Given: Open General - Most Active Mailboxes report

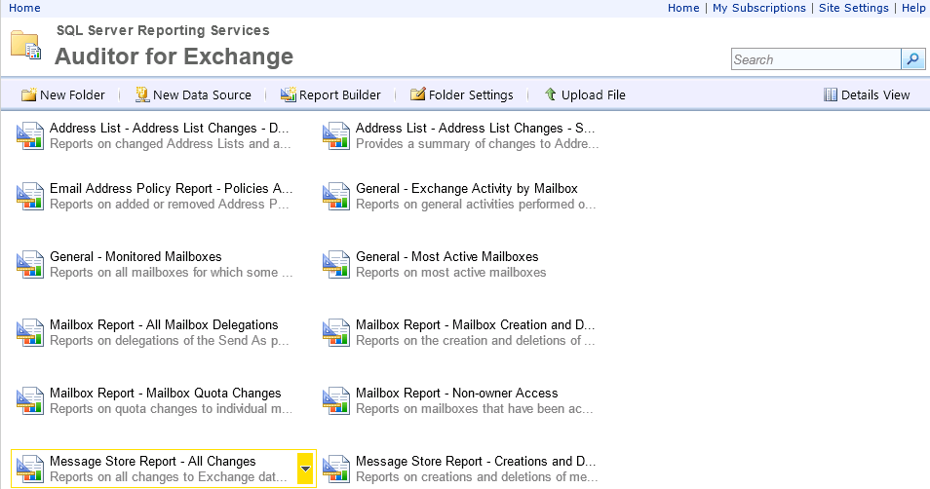Looking at the screenshot, I should coord(447,256).
